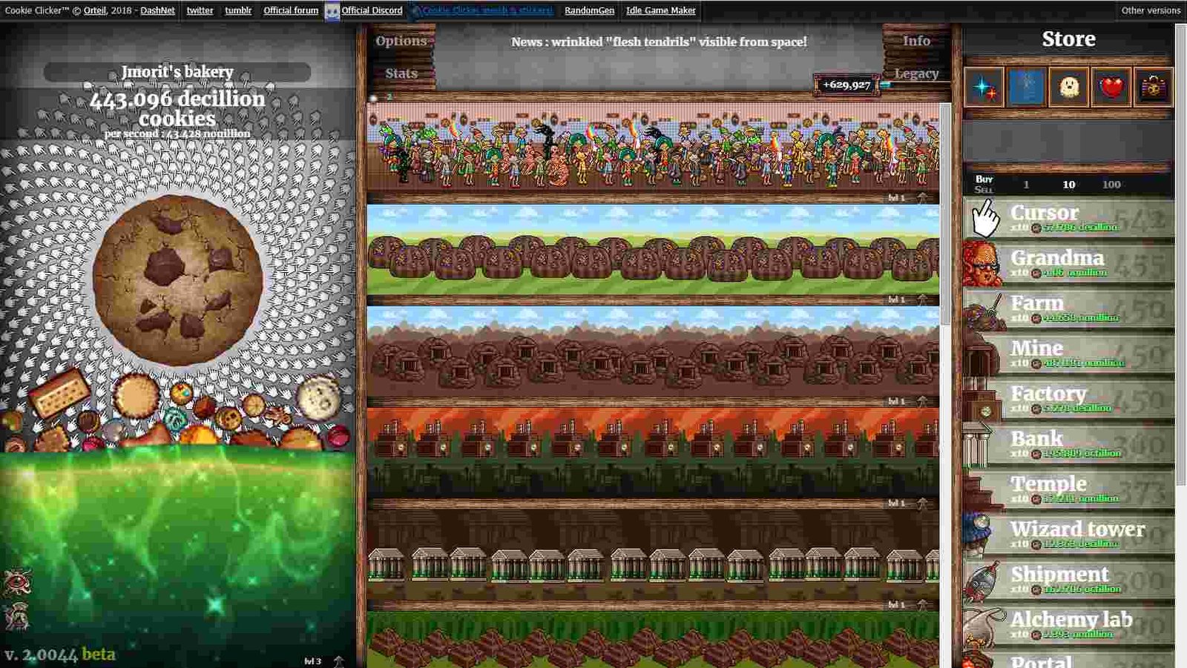1187x668 pixels.
Task: Open the Legacy menu
Action: coord(916,73)
